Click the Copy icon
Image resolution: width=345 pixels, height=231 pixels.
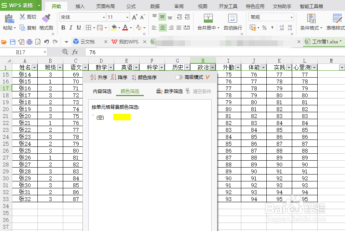pyautogui.click(x=22, y=28)
